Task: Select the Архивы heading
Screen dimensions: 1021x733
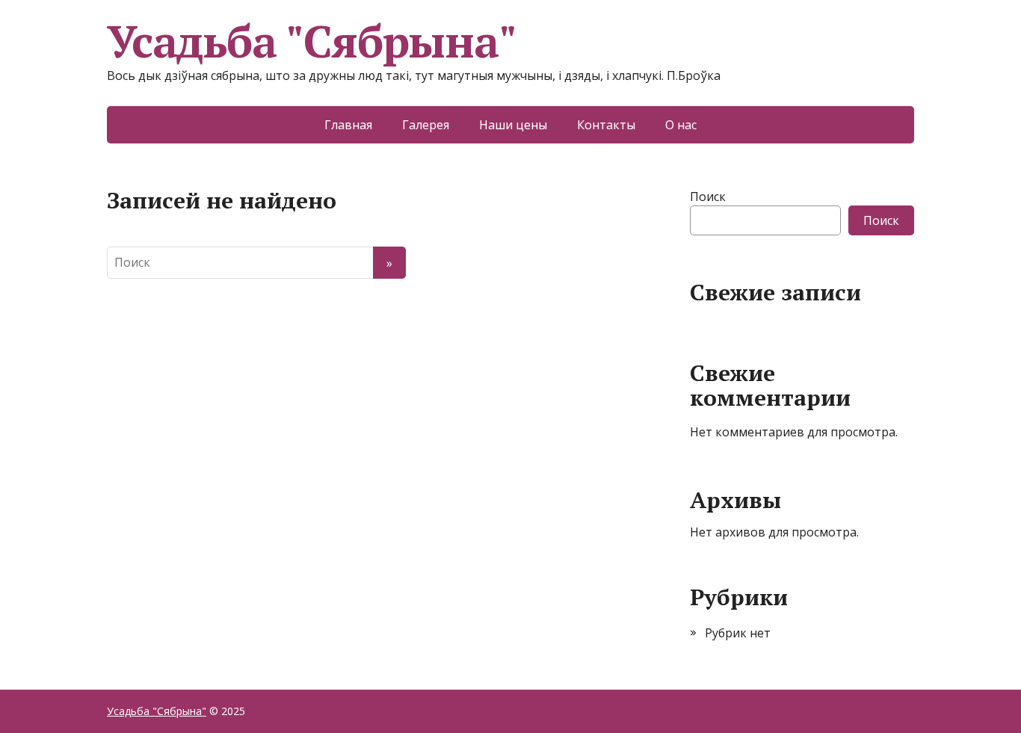Action: pyautogui.click(x=735, y=500)
